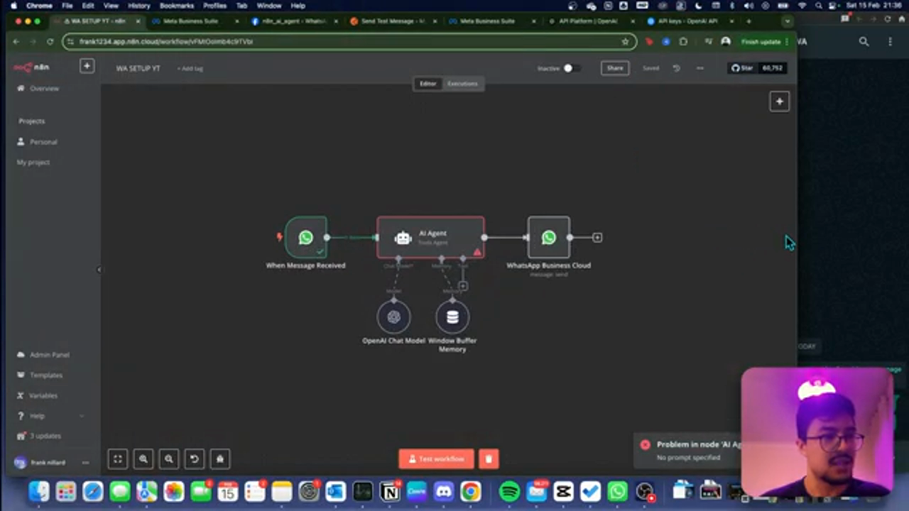The image size is (909, 511).
Task: Open the Bookmarks menu in menu bar
Action: pos(177,6)
